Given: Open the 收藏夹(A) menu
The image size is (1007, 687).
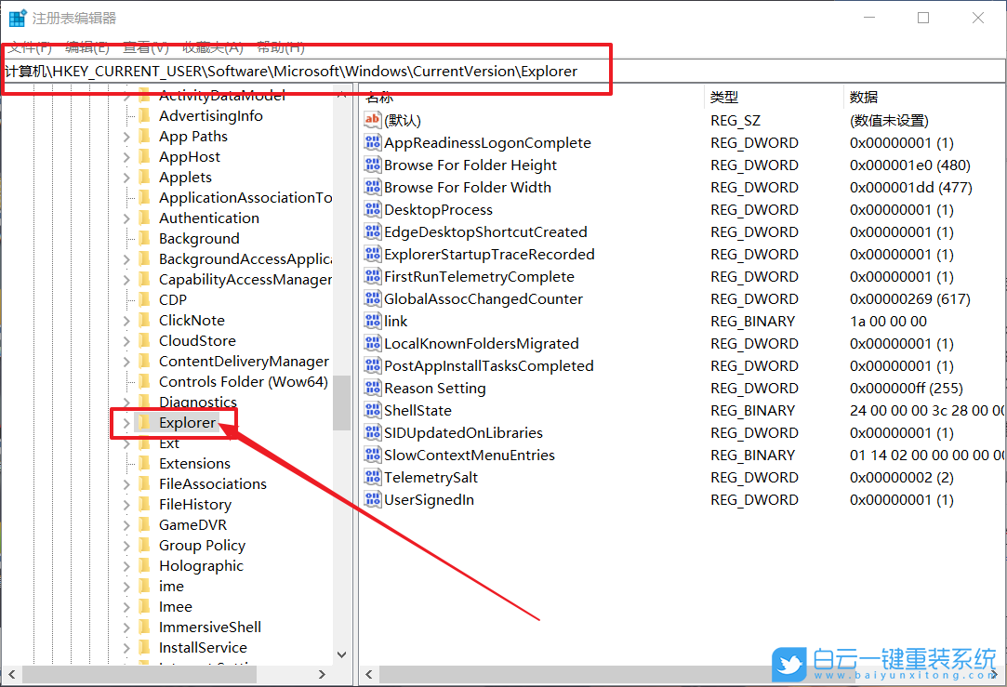Looking at the screenshot, I should [x=212, y=47].
